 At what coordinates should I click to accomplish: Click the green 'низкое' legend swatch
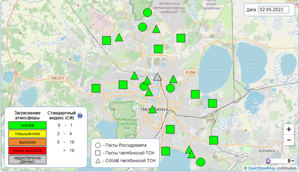tap(28, 125)
